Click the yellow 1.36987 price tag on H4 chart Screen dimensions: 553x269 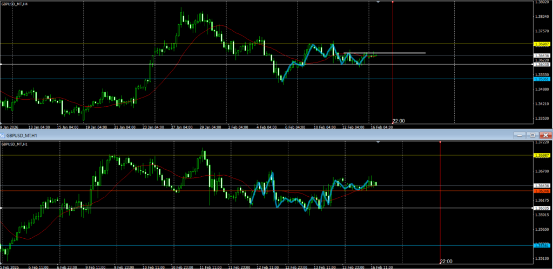(541, 44)
